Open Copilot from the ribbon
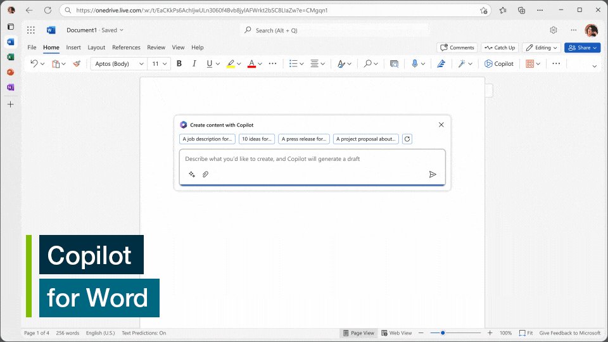 499,63
